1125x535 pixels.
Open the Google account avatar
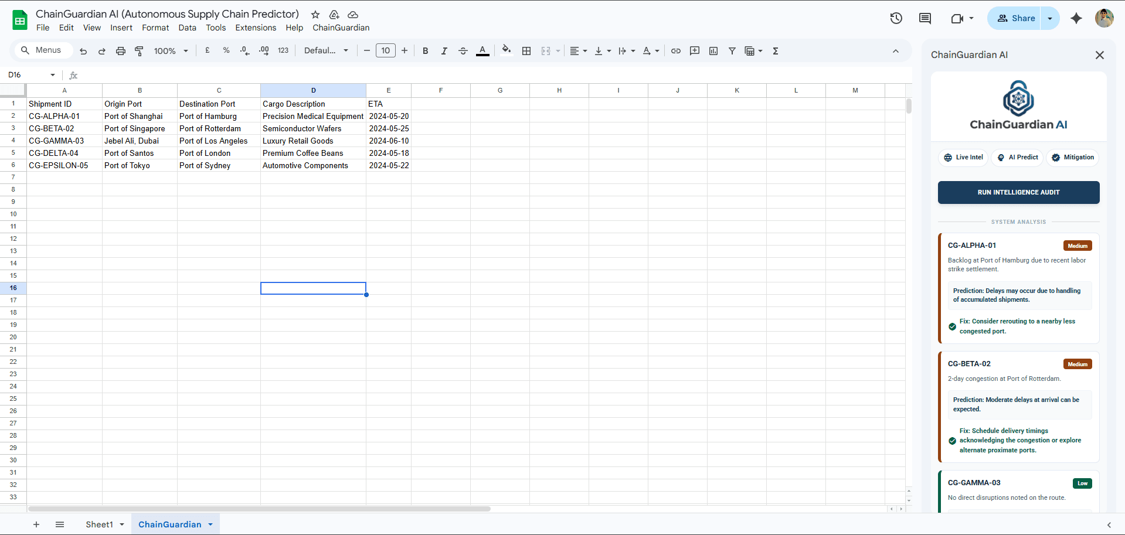point(1104,18)
